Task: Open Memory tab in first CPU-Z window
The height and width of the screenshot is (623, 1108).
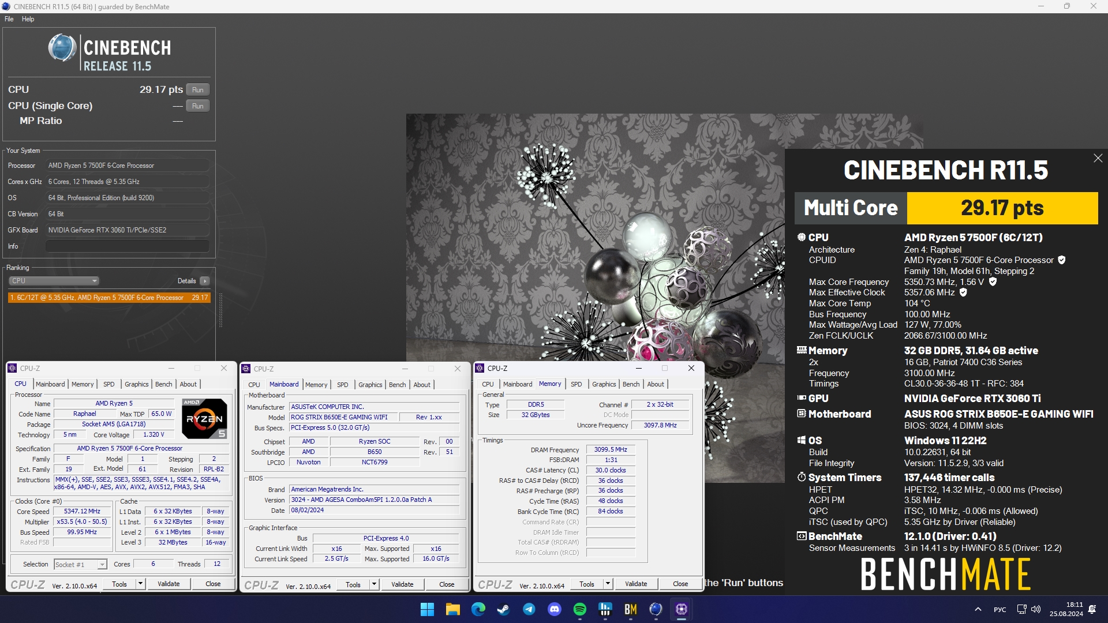Action: click(83, 384)
